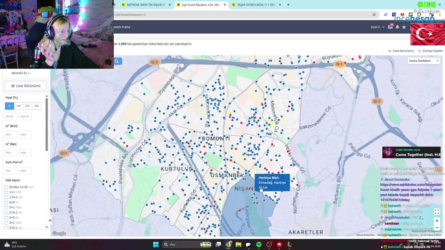Select GBP currency toggle
Screen dimensions: 445x250
(x=37, y=106)
